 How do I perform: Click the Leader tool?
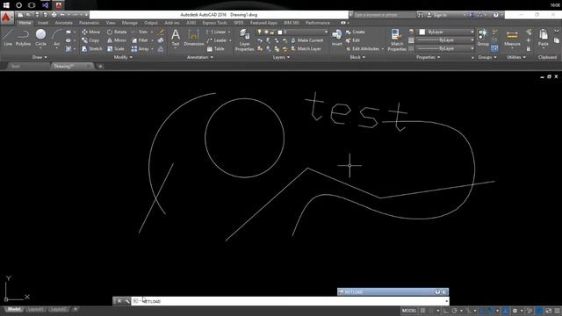pyautogui.click(x=217, y=40)
